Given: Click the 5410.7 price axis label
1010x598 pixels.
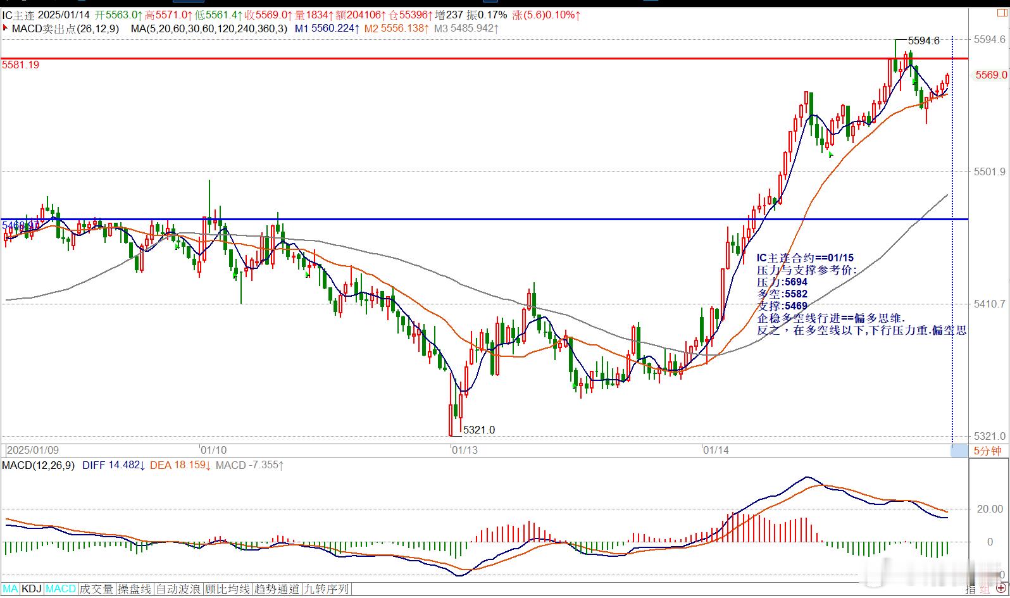Looking at the screenshot, I should tap(990, 304).
